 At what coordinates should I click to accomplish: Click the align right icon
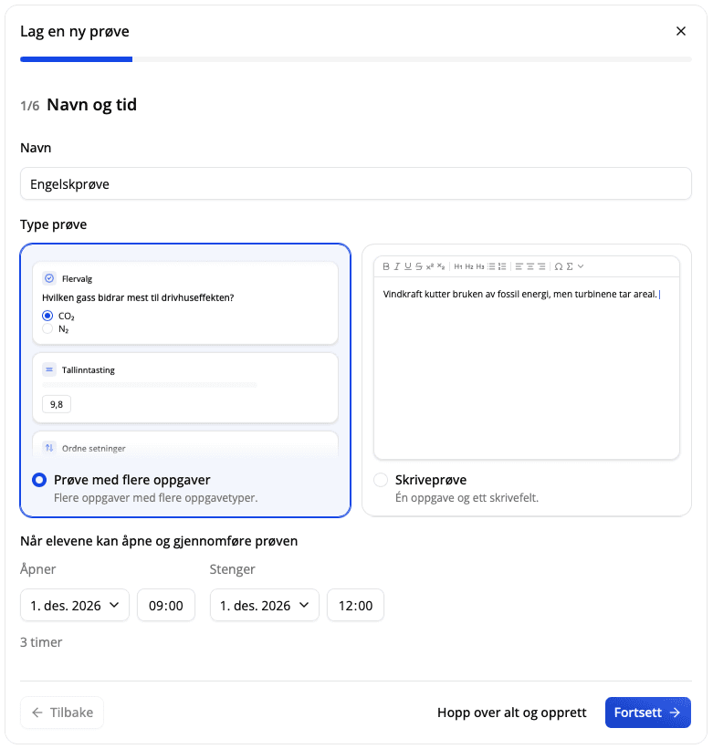pos(541,266)
